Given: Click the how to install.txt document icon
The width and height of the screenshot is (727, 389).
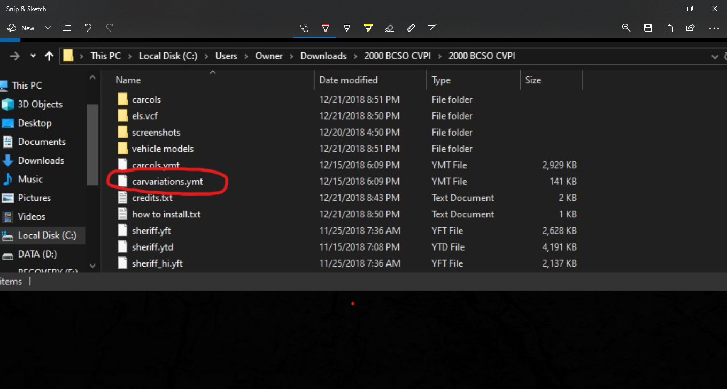Looking at the screenshot, I should [x=123, y=214].
